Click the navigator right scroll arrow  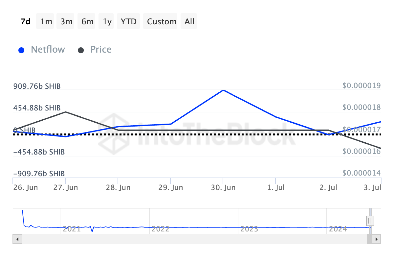pos(377,239)
